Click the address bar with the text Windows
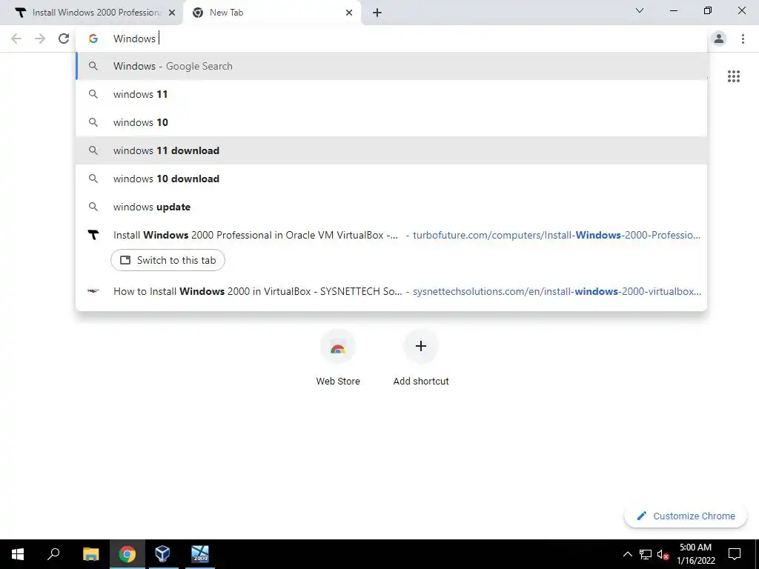The image size is (759, 569). [x=391, y=39]
